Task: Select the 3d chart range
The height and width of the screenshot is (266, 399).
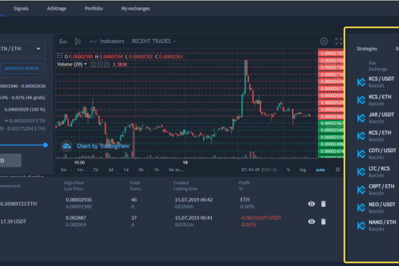Action: point(111,169)
